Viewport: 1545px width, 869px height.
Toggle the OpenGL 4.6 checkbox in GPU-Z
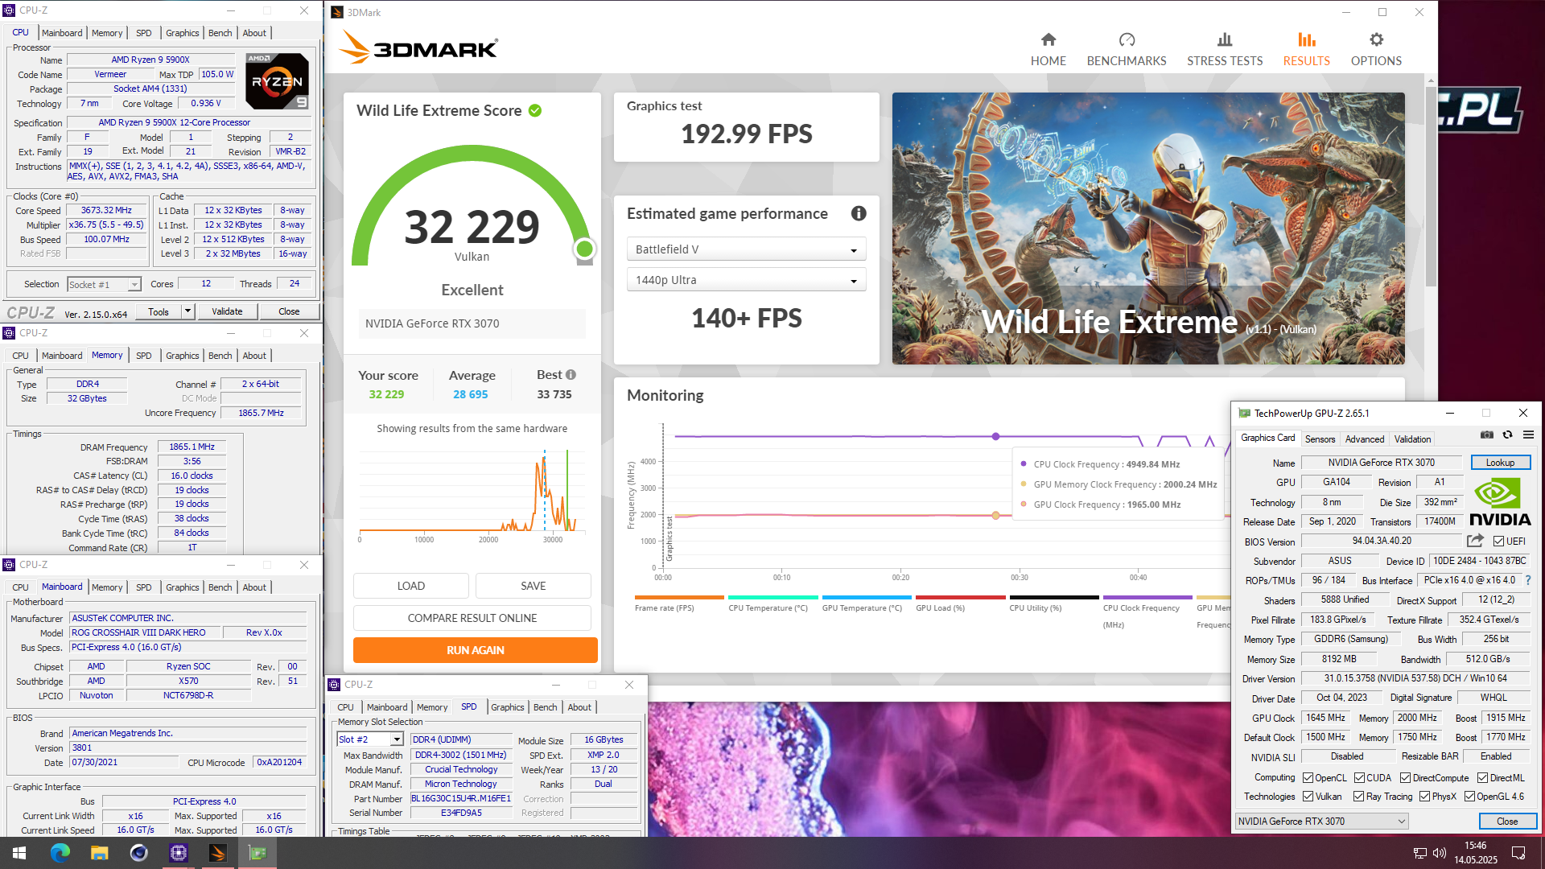[x=1469, y=797]
